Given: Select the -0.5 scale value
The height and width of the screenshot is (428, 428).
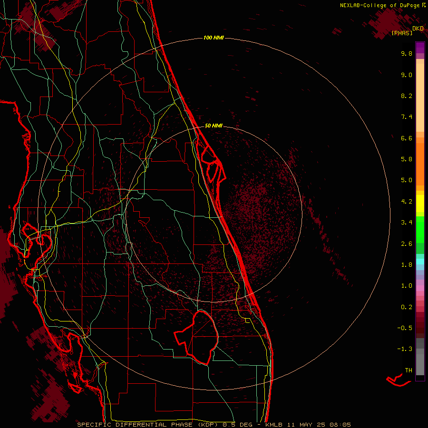Looking at the screenshot, I should (x=405, y=328).
